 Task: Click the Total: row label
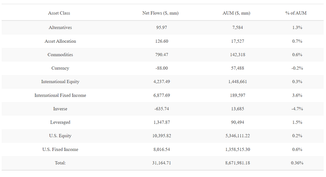pyautogui.click(x=60, y=163)
